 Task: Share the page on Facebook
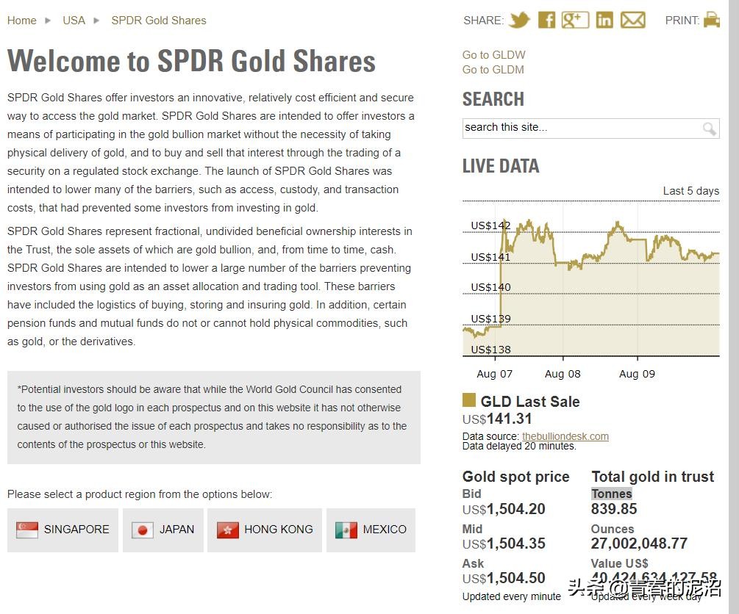(x=546, y=20)
